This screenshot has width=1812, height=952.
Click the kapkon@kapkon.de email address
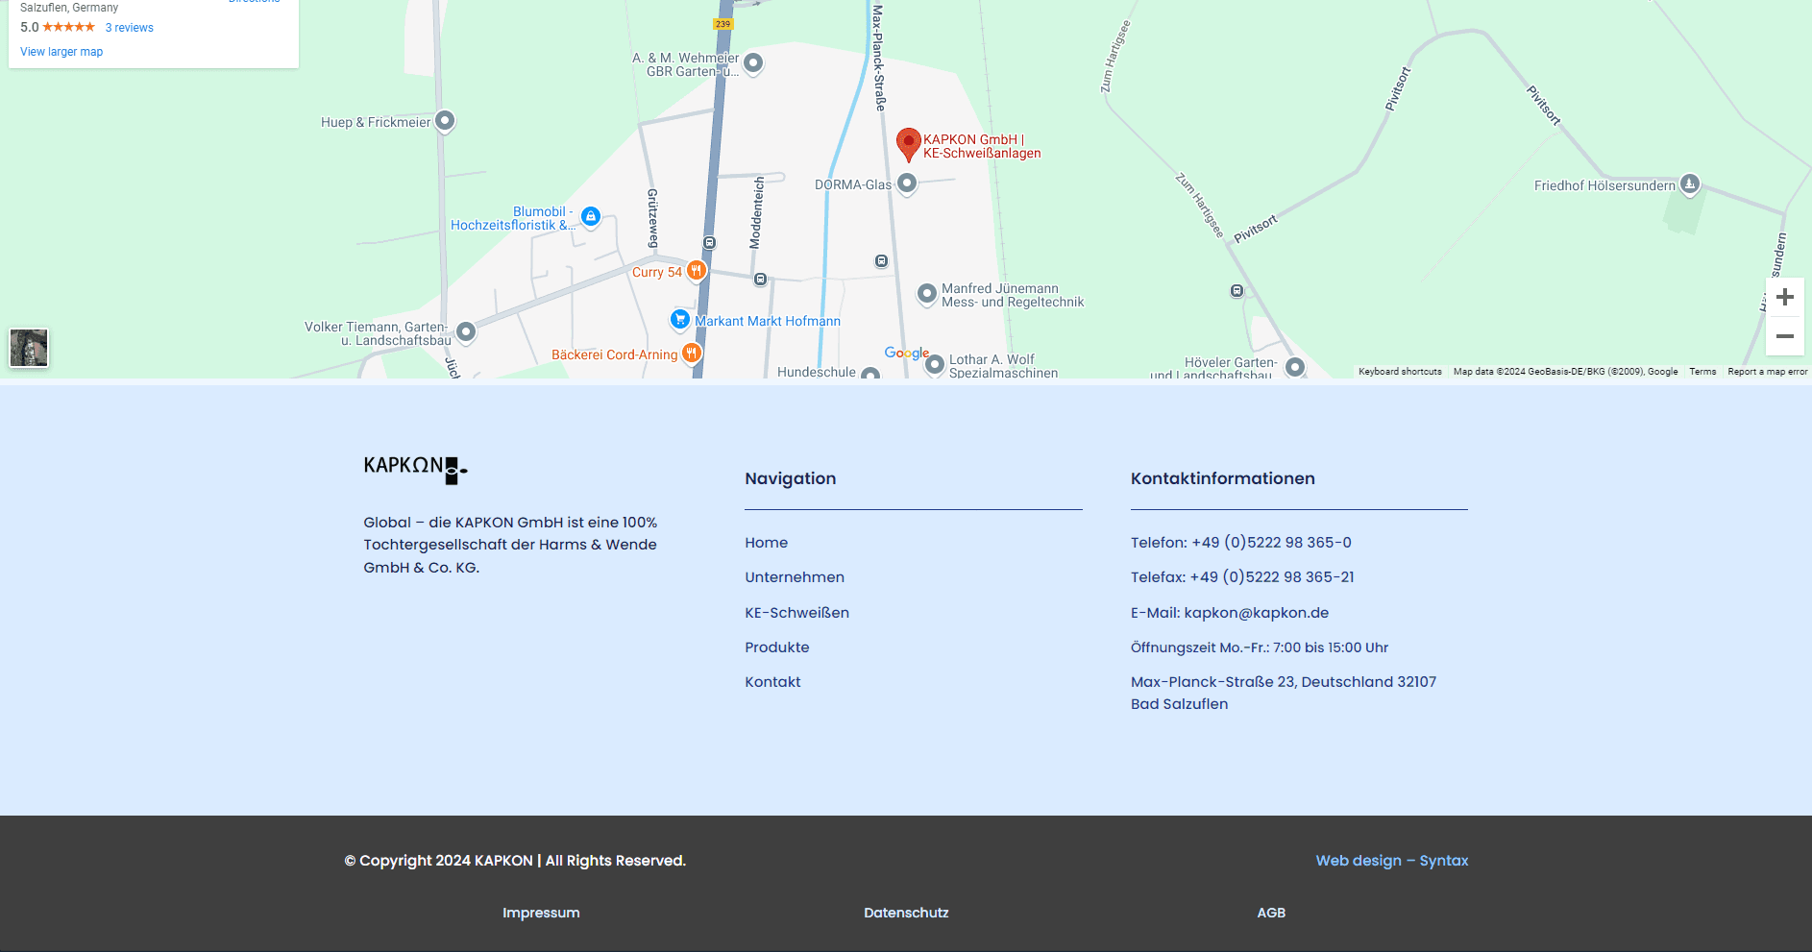click(1256, 613)
